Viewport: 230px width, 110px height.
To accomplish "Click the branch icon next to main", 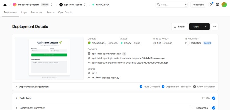I will [89, 73].
